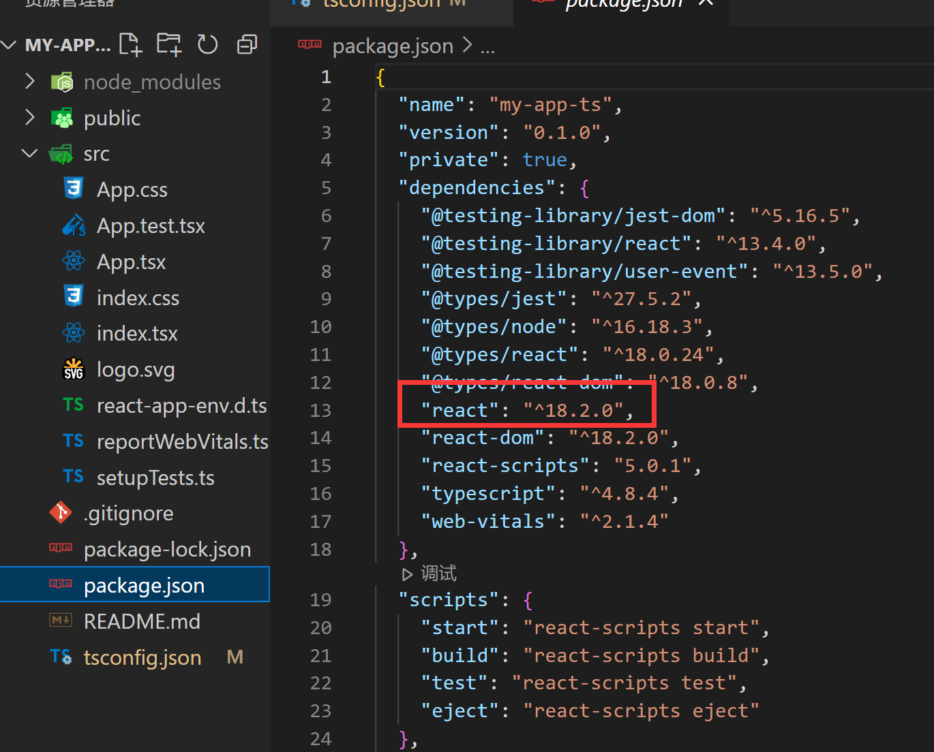Click "react-scripts": "5.0.1" on line 15

click(x=556, y=466)
